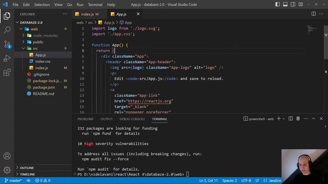The image size is (328, 184).
Task: Open package-lock.json in the explorer
Action: pos(43,81)
